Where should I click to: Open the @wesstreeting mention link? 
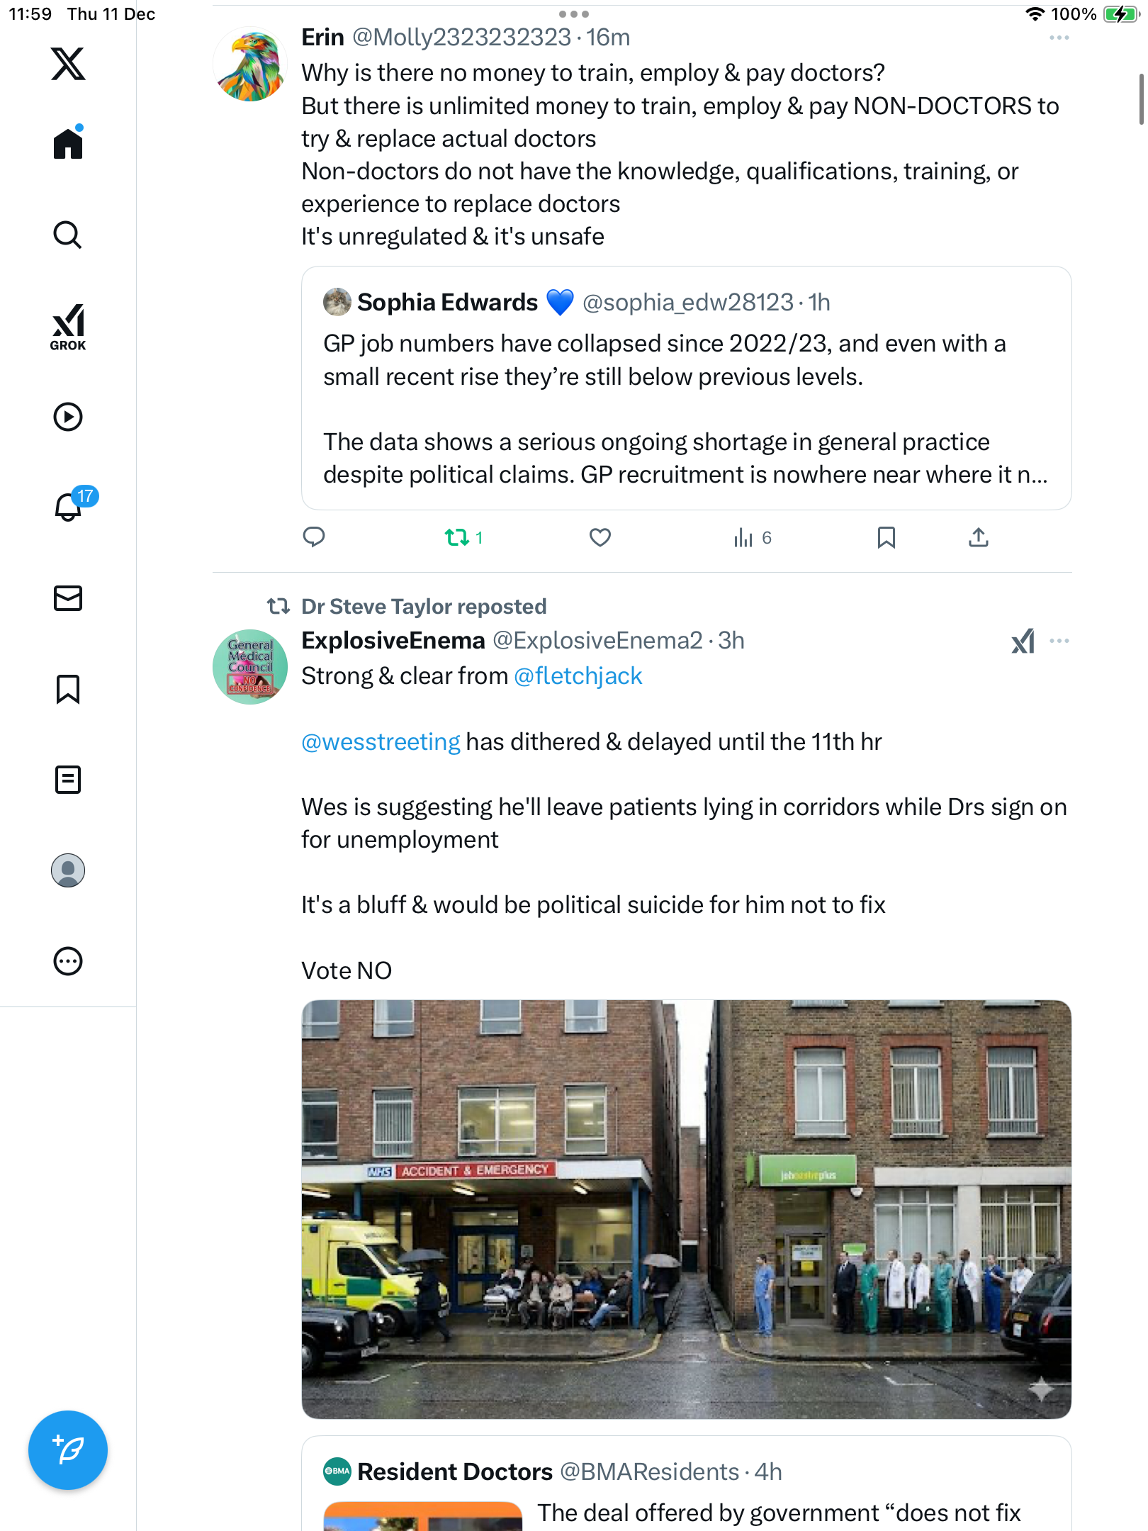point(381,742)
